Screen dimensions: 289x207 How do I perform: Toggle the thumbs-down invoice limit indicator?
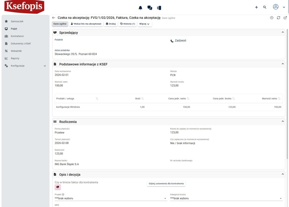click(x=58, y=187)
